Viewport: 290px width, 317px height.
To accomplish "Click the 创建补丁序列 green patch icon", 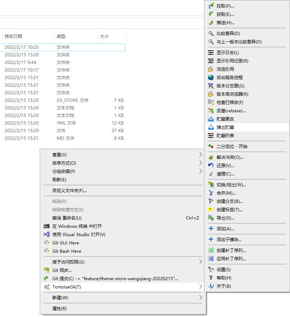I will [x=211, y=250].
